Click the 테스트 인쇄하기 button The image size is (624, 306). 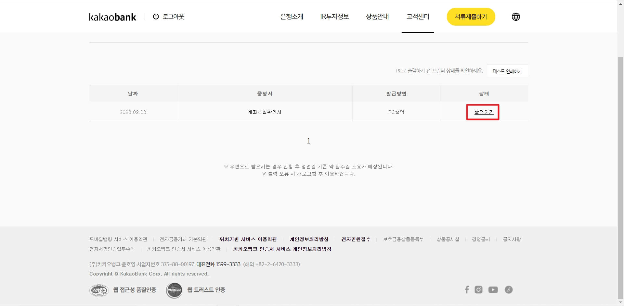point(507,71)
